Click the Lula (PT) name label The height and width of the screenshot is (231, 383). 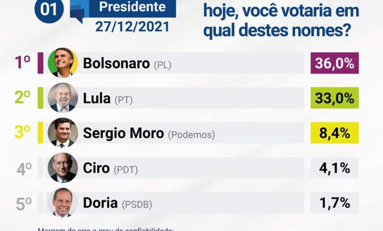coord(108,98)
